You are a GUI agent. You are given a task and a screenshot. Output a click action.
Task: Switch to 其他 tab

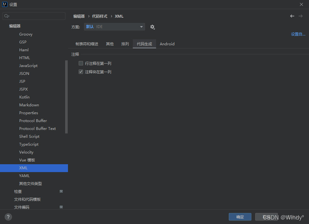point(110,44)
